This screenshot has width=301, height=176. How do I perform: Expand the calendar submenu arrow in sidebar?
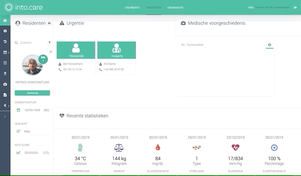click(9, 53)
